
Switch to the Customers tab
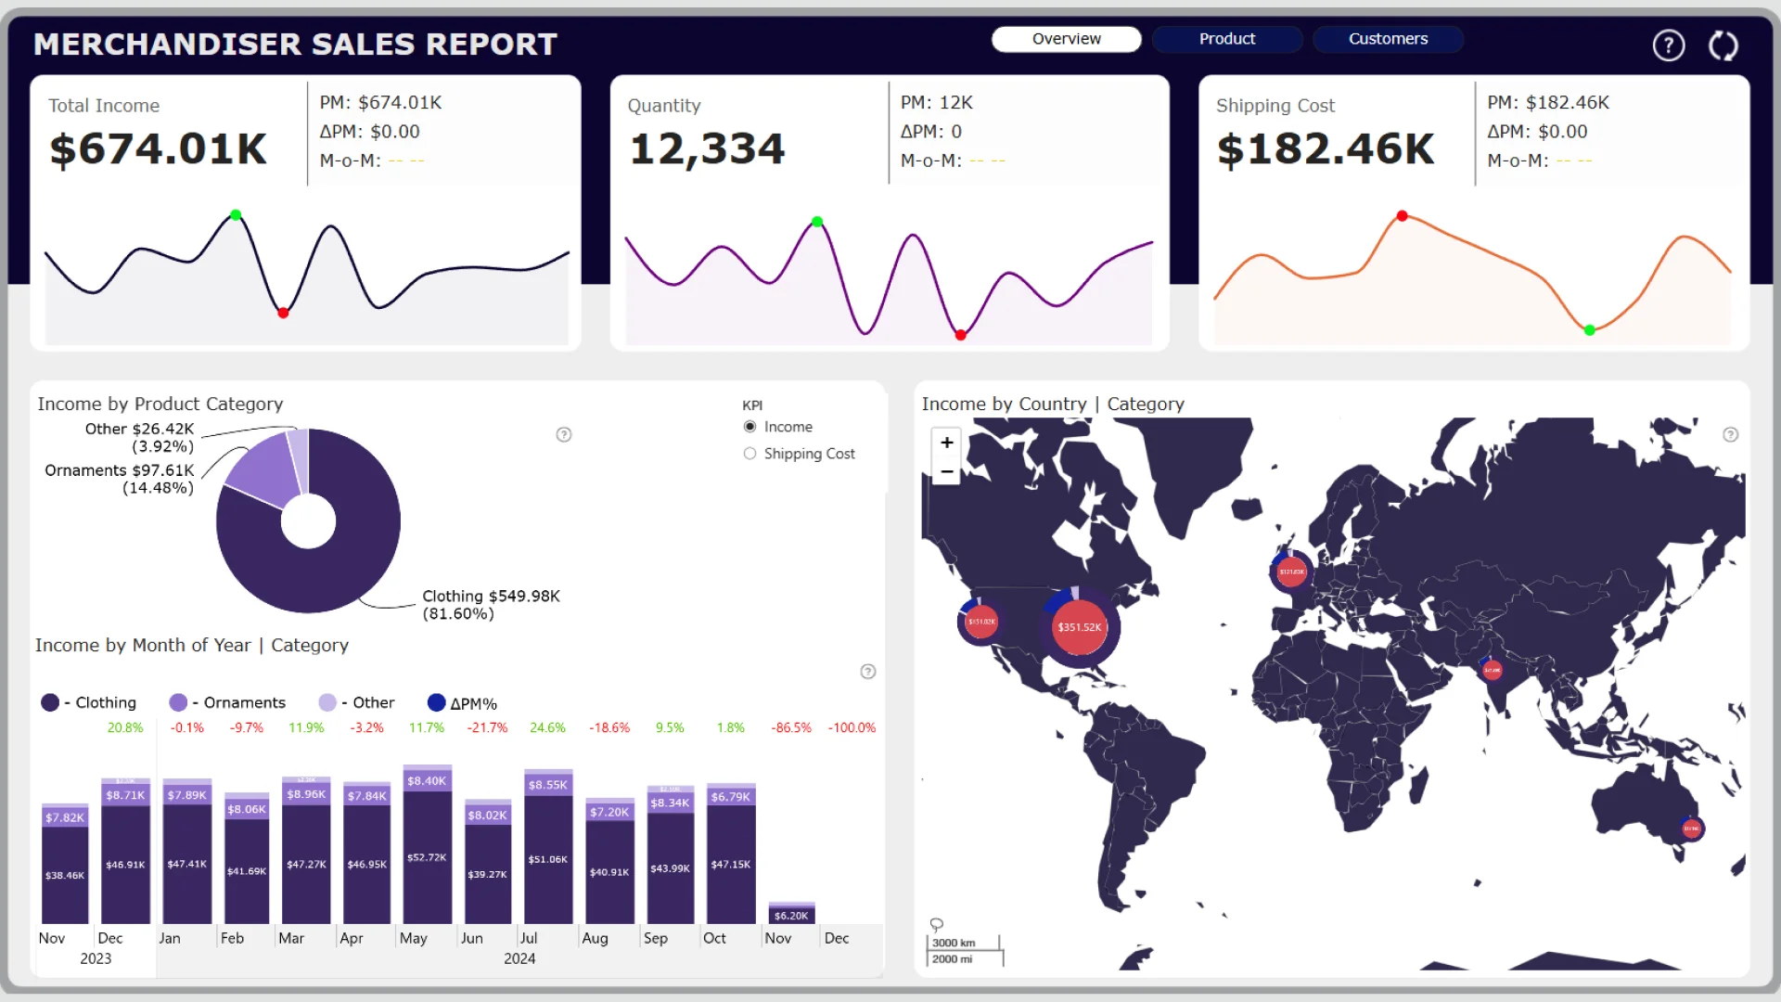[x=1388, y=39]
